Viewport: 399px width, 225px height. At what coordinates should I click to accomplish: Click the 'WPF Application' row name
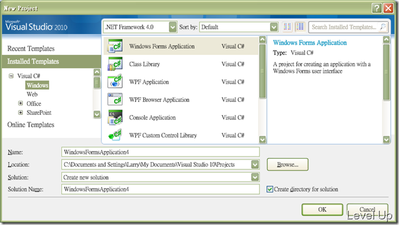[x=149, y=82]
